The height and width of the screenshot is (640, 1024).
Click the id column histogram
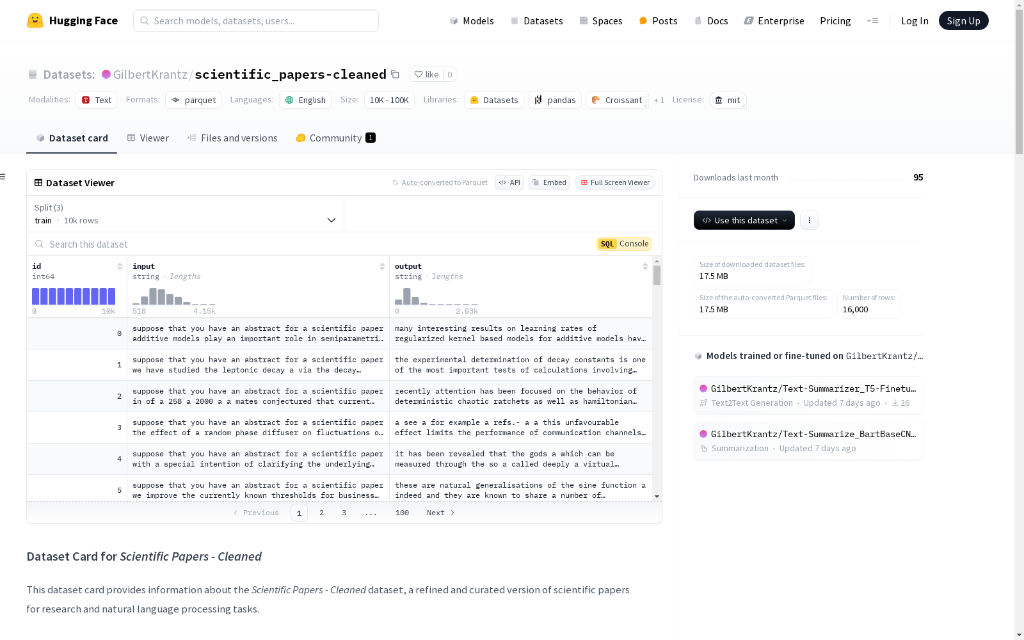coord(74,296)
